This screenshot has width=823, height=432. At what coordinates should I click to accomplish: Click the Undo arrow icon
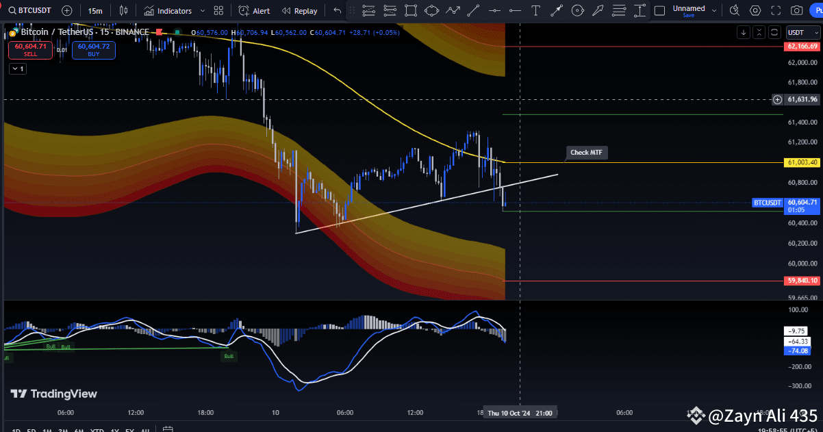point(335,10)
